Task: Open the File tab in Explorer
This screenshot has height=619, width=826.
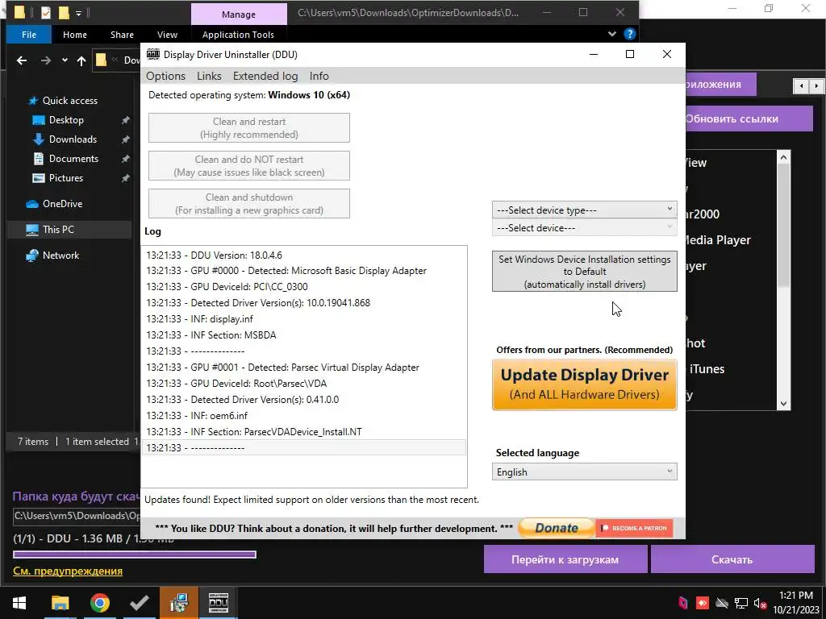Action: 29,35
